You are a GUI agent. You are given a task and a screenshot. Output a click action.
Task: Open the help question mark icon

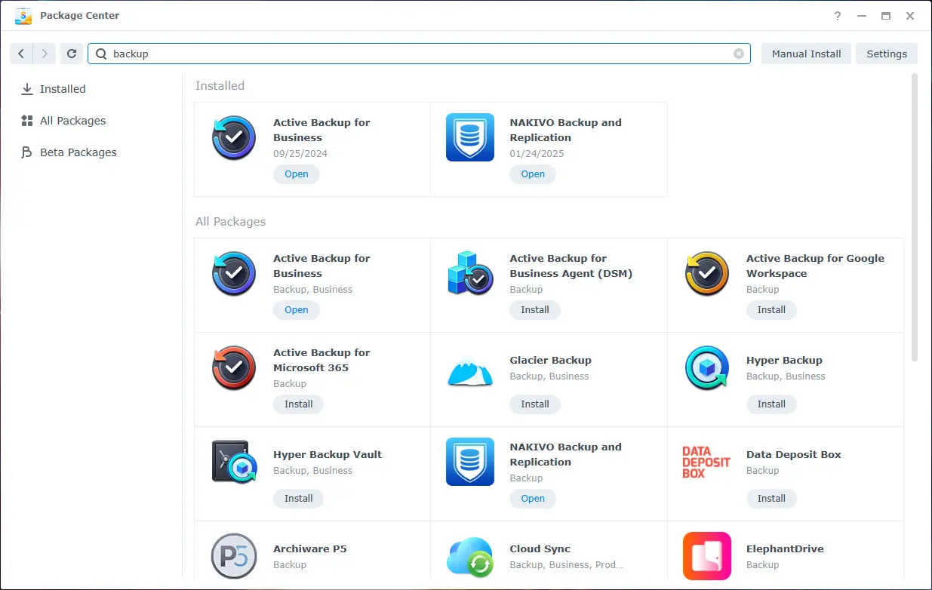pos(838,16)
